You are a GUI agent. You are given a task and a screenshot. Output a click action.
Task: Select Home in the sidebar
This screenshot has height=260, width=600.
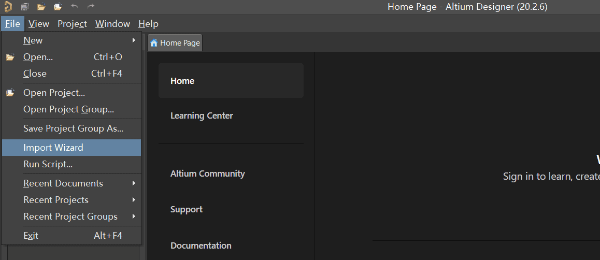click(231, 81)
